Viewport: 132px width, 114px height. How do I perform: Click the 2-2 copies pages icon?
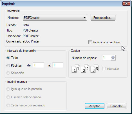point(85,69)
